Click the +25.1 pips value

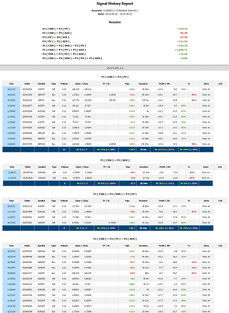coord(132,133)
